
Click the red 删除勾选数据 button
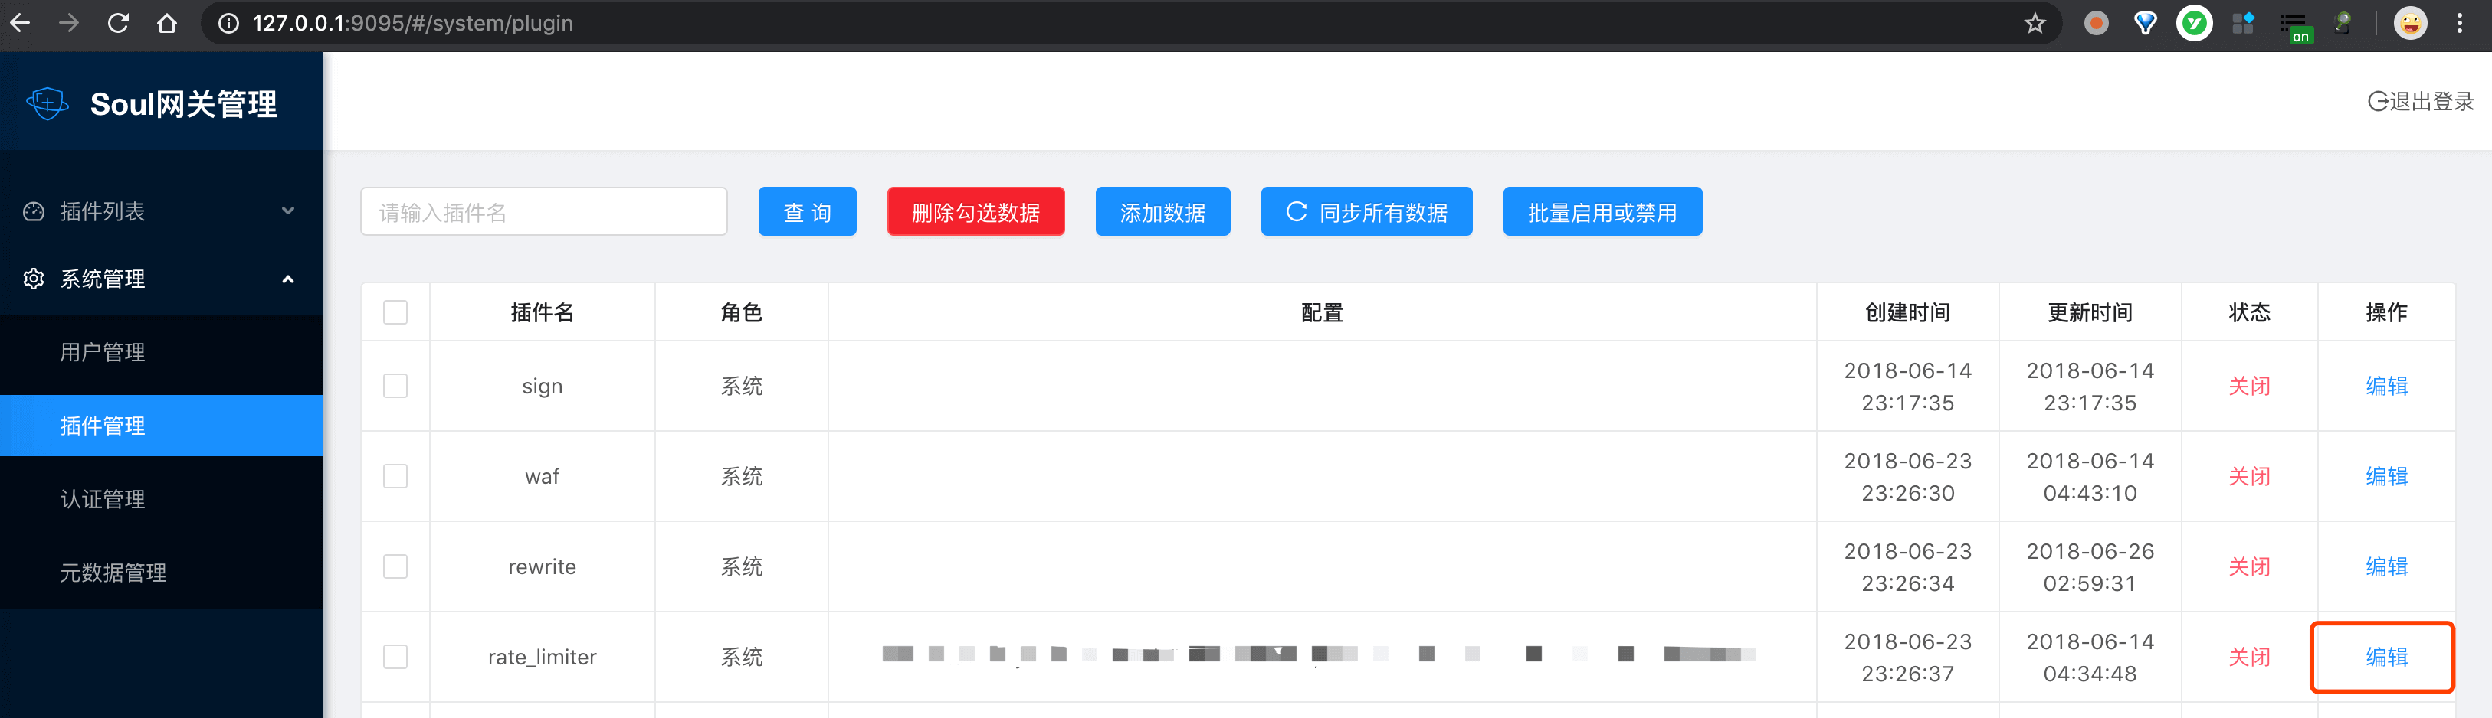(975, 211)
